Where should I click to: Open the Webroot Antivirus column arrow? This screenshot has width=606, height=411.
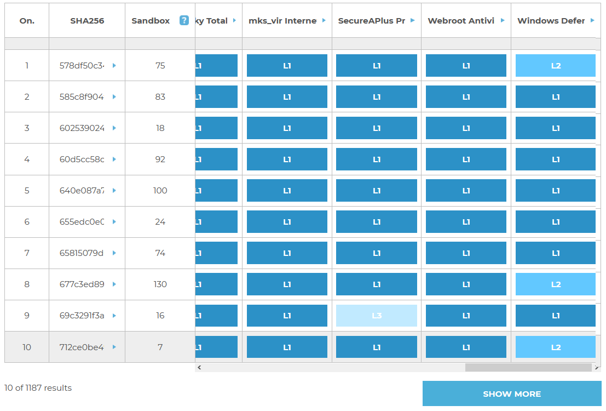(x=503, y=21)
